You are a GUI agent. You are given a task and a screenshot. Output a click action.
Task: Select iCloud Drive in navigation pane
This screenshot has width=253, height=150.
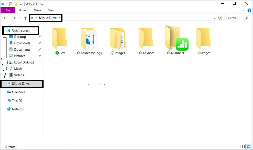click(21, 84)
